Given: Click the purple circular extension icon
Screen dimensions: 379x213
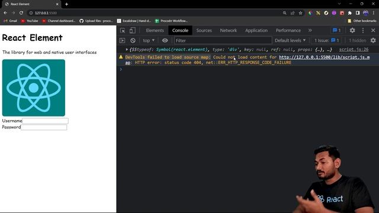Looking at the screenshot, I should [334, 13].
